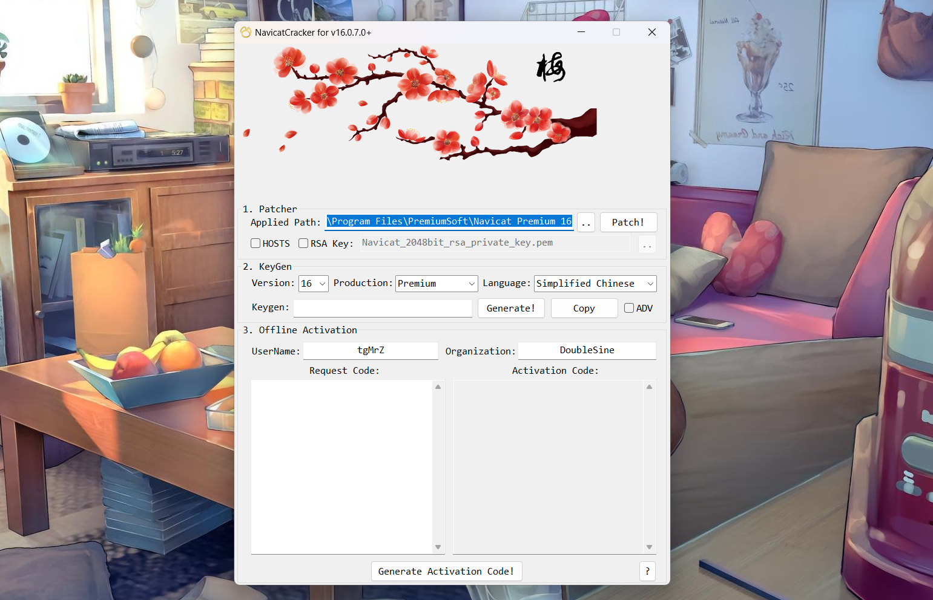This screenshot has height=600, width=933.
Task: Click the '2. KeyGen' heading
Action: pos(267,267)
